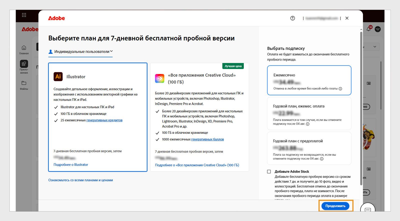This screenshot has height=221, width=400.
Task: Select Годовой план с предоплатой option
Action: point(309,148)
